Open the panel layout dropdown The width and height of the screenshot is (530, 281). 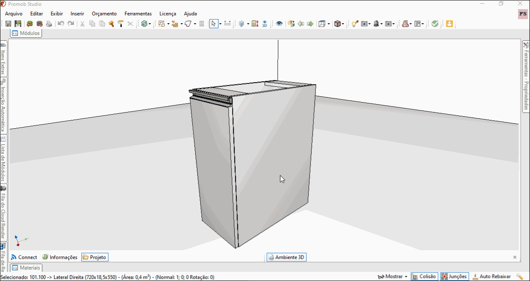pyautogui.click(x=422, y=24)
